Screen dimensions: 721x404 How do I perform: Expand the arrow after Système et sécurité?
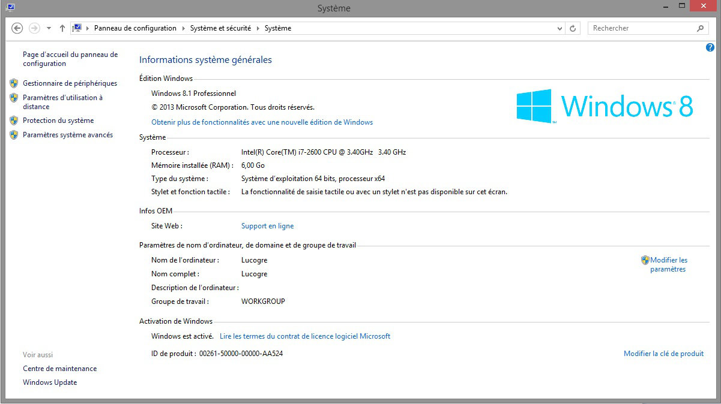coord(258,28)
